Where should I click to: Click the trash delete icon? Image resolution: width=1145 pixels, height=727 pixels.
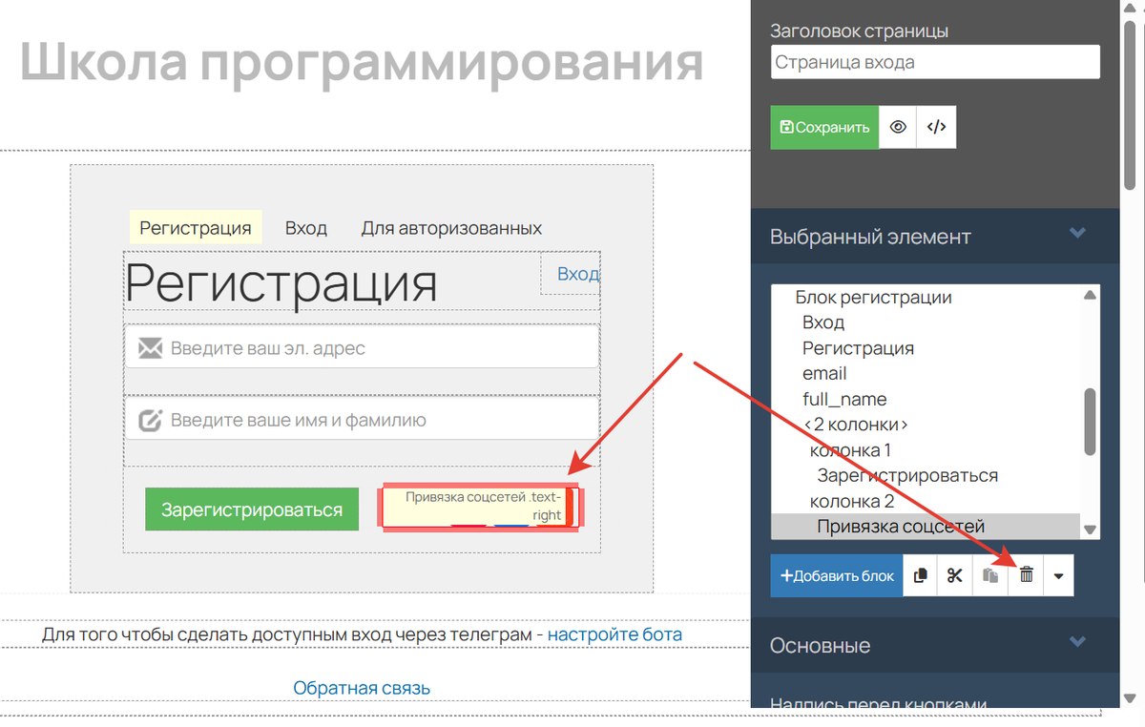[x=1026, y=575]
